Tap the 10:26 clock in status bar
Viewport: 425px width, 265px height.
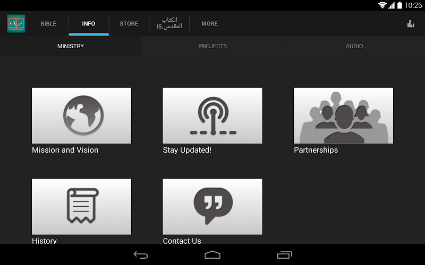coord(413,5)
